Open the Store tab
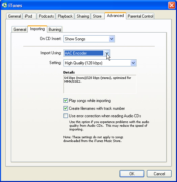Image resolution: width=177 pixels, height=182 pixels. pos(98,16)
